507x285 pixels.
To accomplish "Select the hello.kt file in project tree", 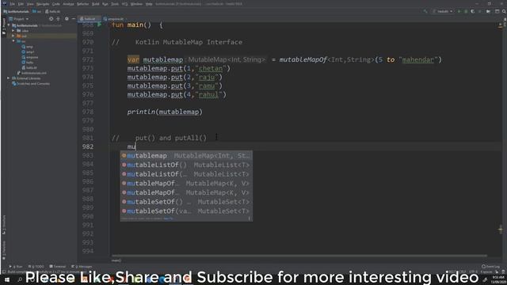I will click(29, 67).
